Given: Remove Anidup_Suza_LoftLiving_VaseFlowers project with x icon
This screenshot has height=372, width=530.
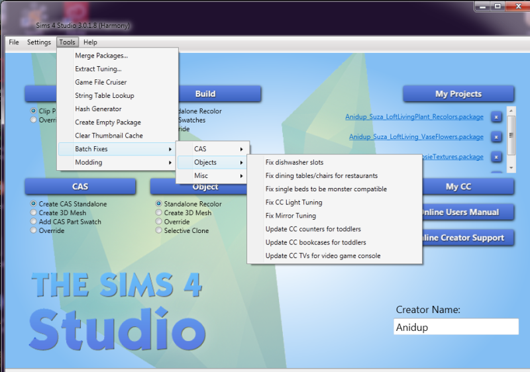Looking at the screenshot, I should pyautogui.click(x=496, y=137).
